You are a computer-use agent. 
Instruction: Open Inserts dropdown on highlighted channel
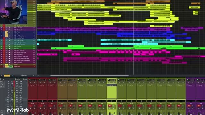[x=114, y=85]
